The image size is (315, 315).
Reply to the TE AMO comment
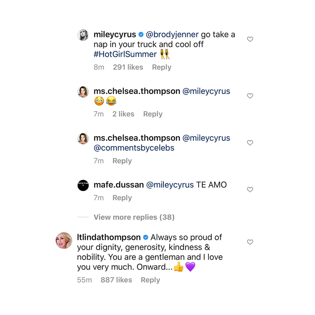pos(122,198)
